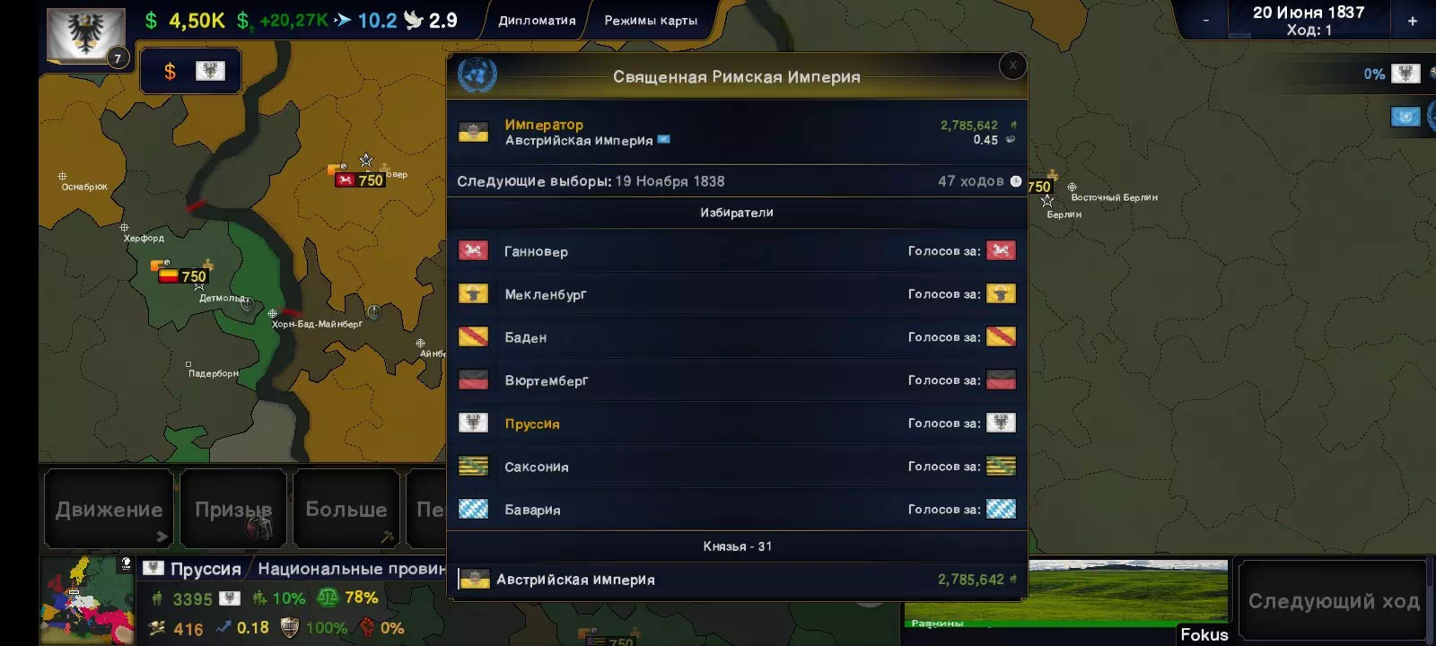1436x646 pixels.
Task: Open the budget panel with dollar sign
Action: [190, 72]
